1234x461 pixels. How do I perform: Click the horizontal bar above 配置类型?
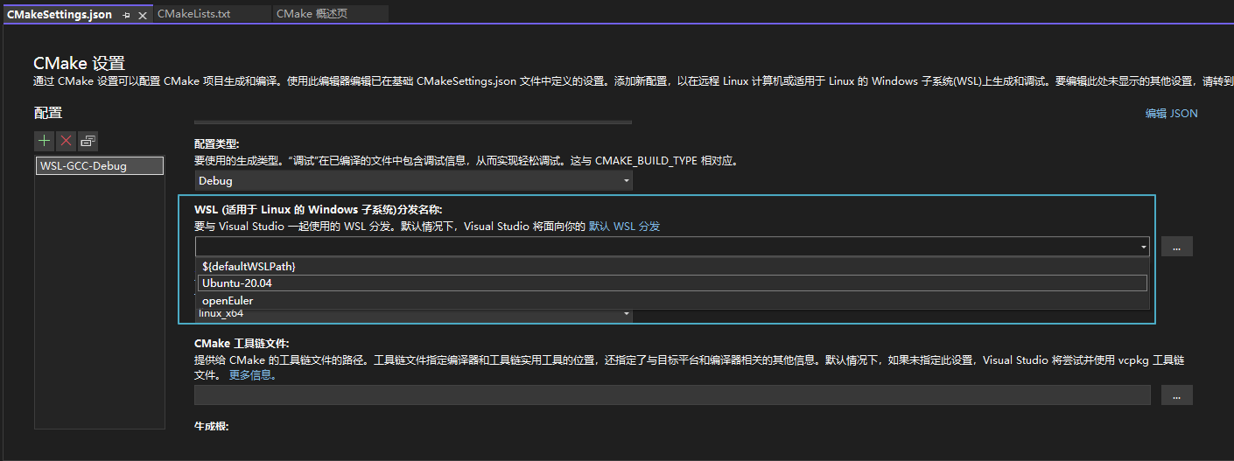[x=412, y=122]
